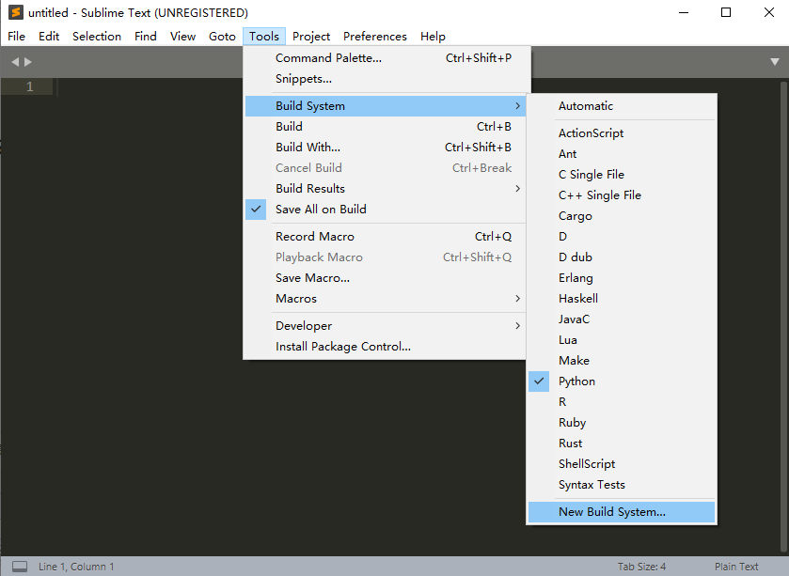789x576 pixels.
Task: Click Install Package Control...
Action: pos(386,347)
